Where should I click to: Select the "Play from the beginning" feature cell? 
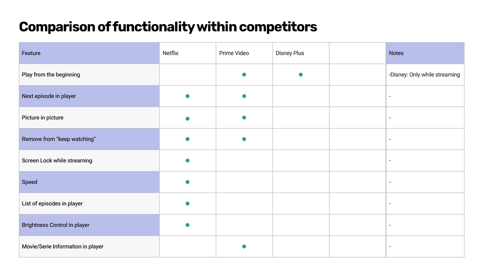89,75
